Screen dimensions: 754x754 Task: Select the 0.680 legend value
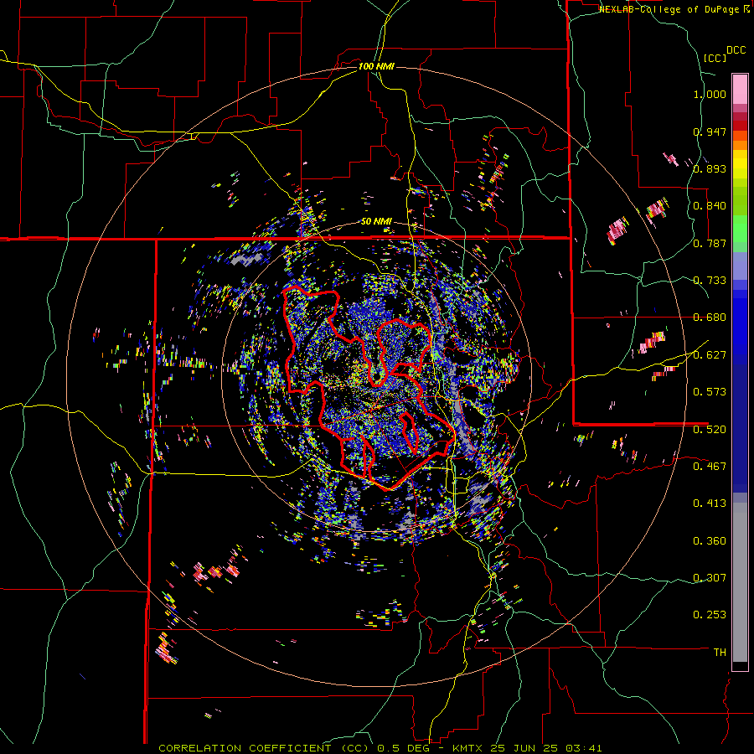click(x=710, y=318)
